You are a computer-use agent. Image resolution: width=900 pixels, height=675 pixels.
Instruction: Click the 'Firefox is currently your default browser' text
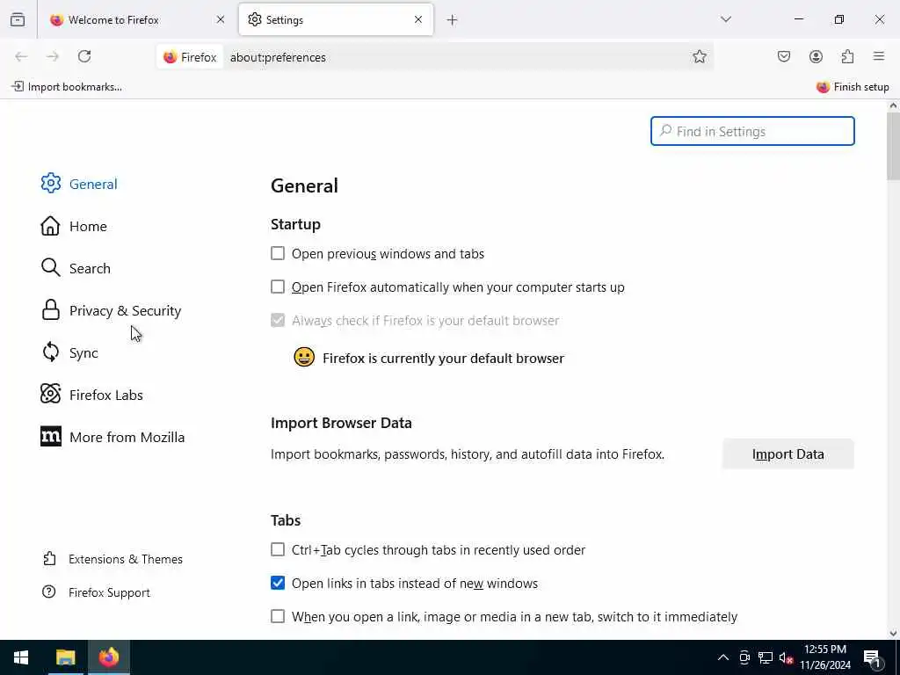coord(443,359)
